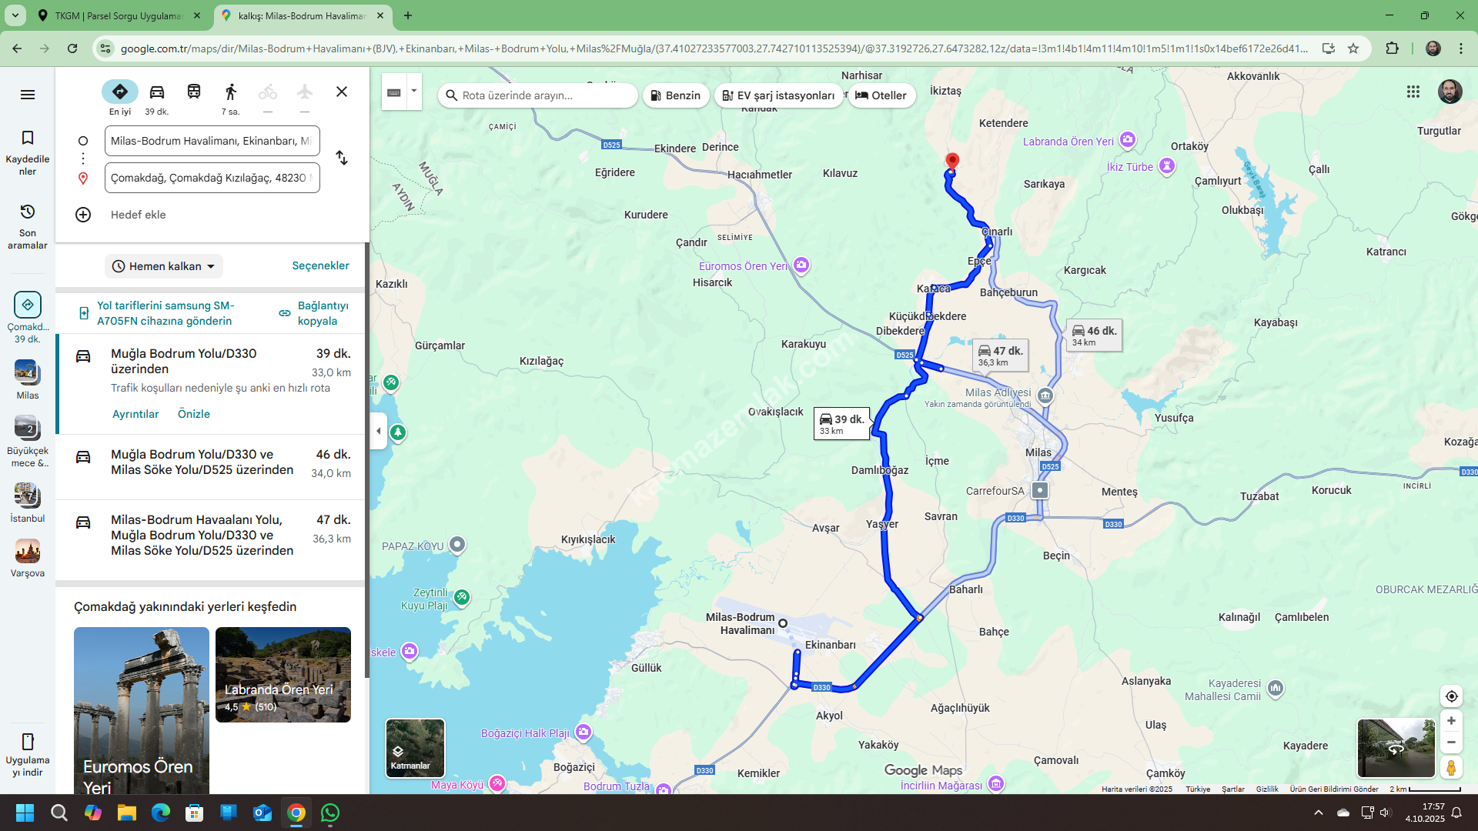
Task: Select the driving travel mode icon
Action: click(x=157, y=92)
